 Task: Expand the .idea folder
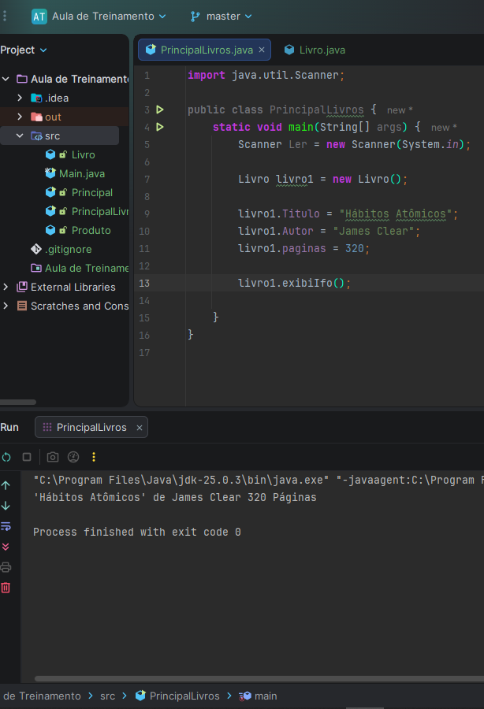(20, 98)
